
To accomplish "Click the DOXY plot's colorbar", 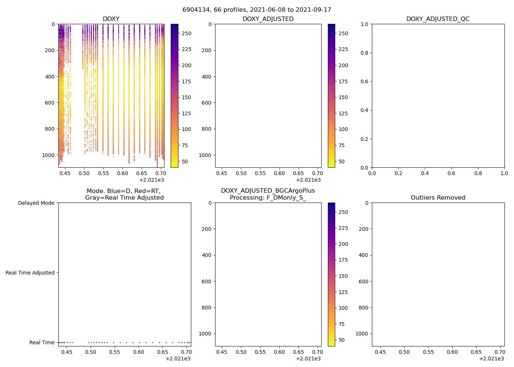I will (174, 95).
